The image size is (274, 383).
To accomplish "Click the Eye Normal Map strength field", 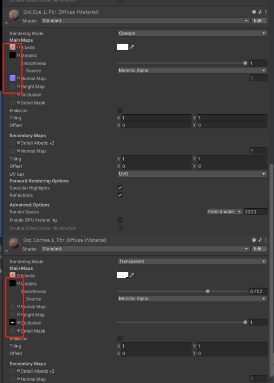I will point(258,78).
